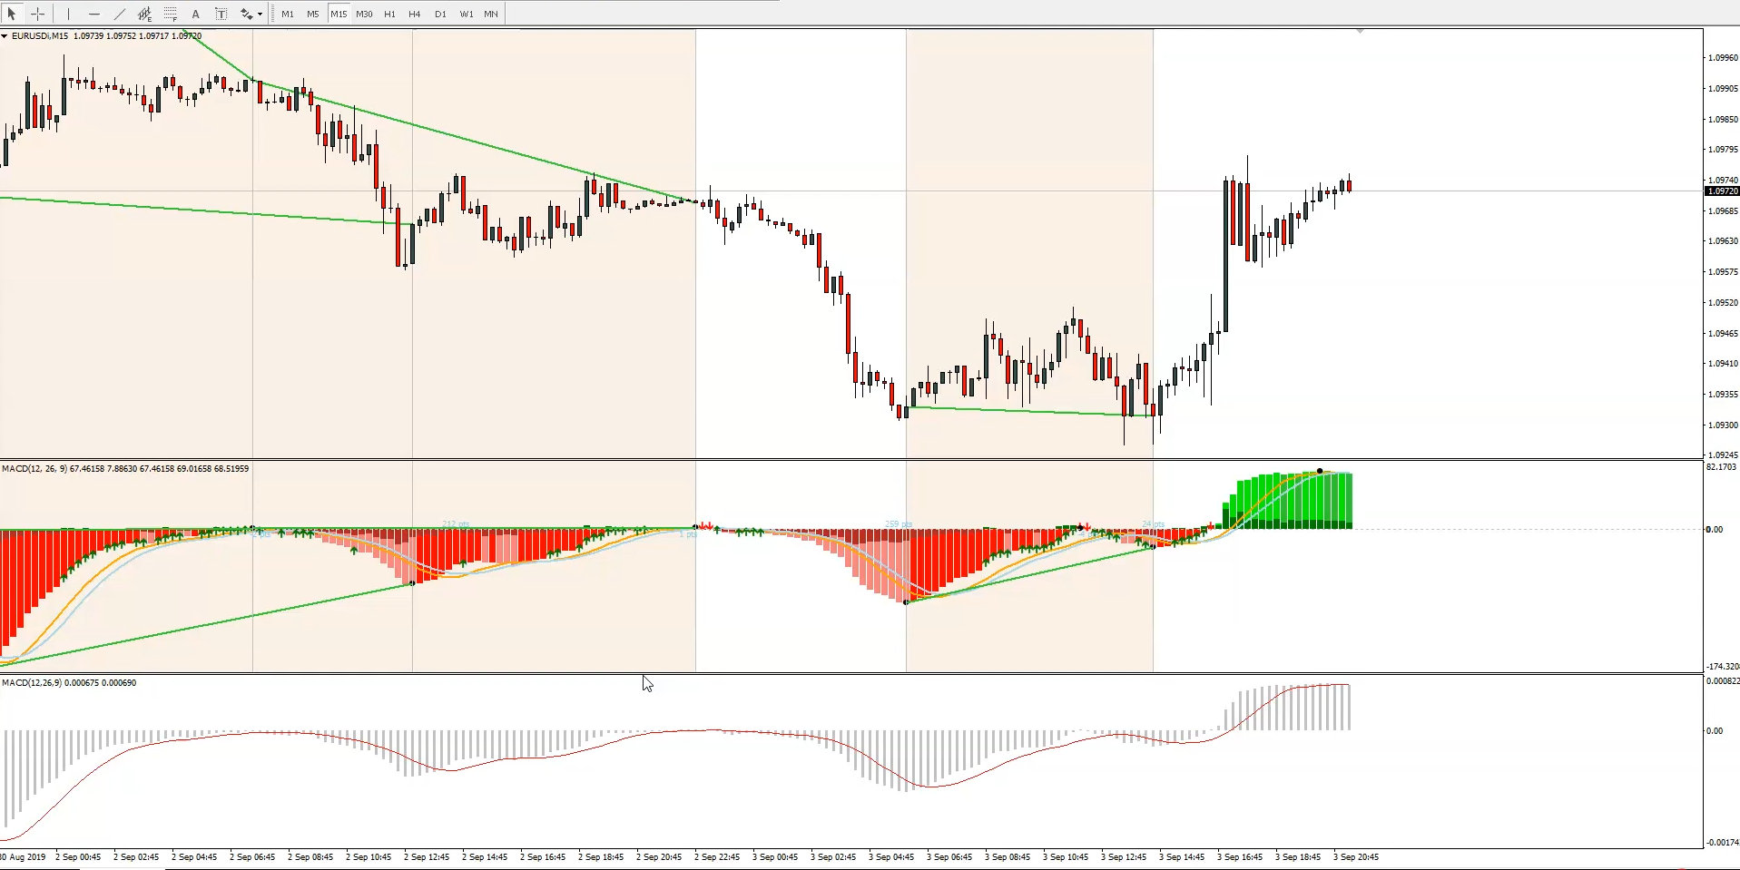Expand the EURUSDi,M15 chart menu triangle

[5, 36]
